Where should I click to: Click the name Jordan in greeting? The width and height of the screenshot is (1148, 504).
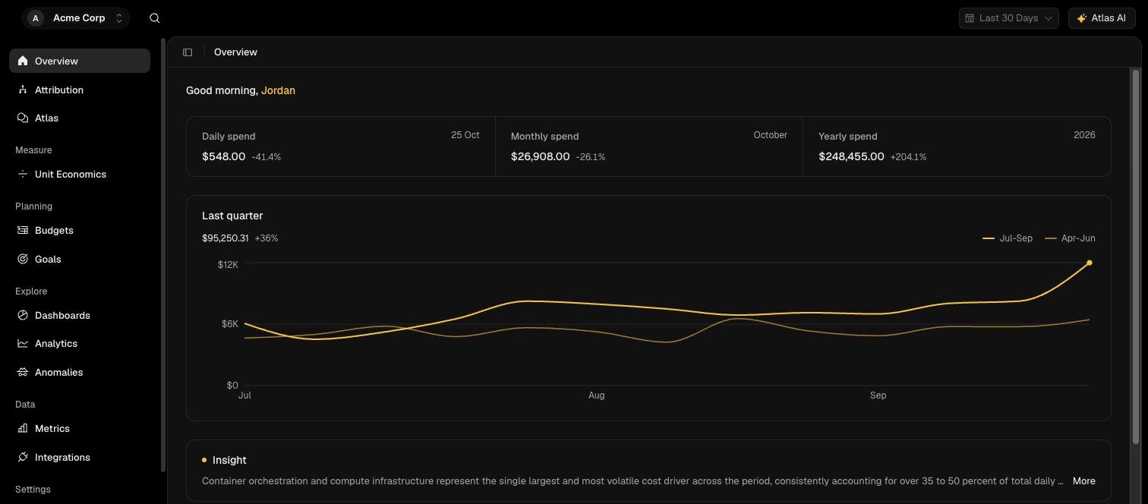coord(278,90)
